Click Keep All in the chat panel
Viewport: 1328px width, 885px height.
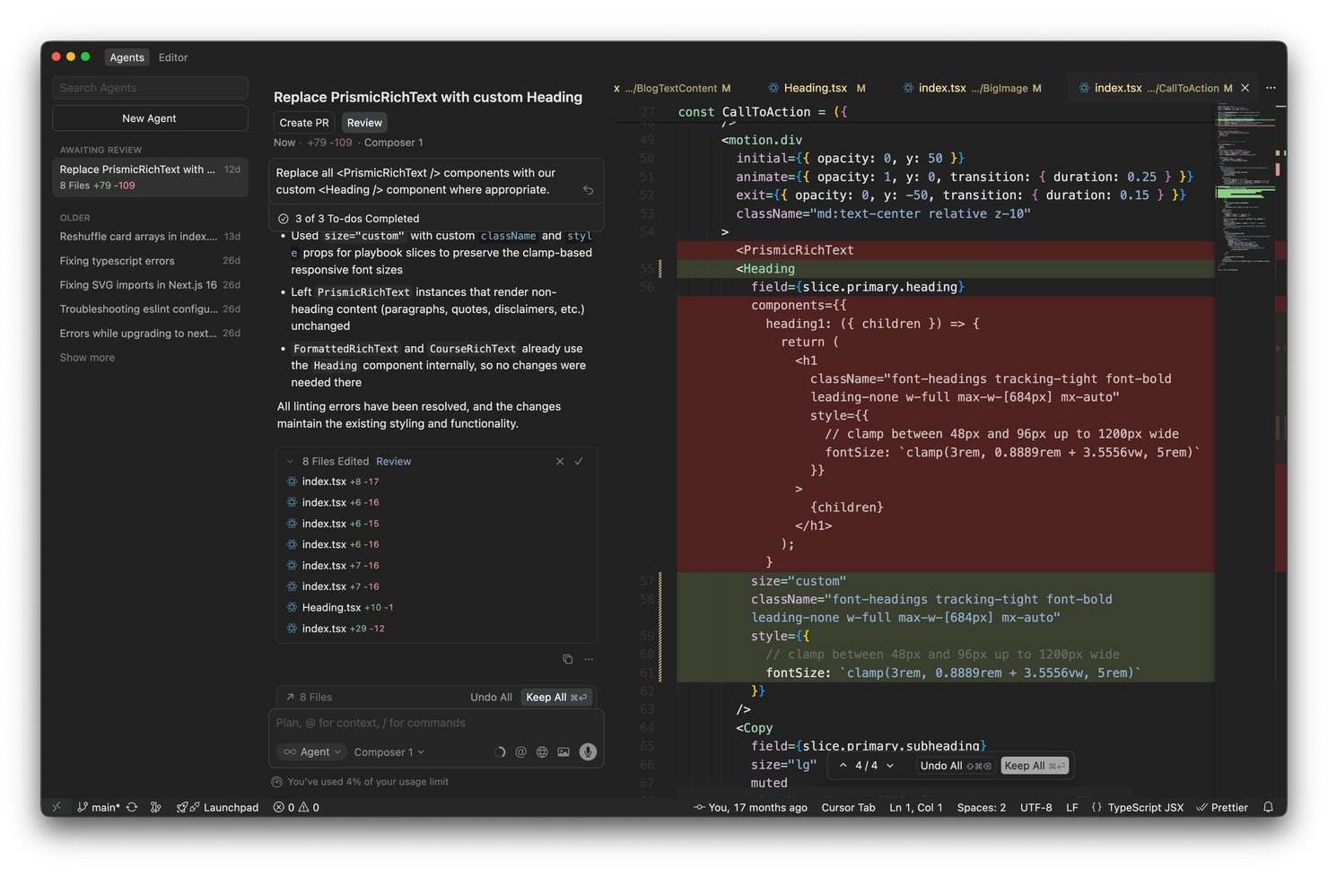coord(556,698)
